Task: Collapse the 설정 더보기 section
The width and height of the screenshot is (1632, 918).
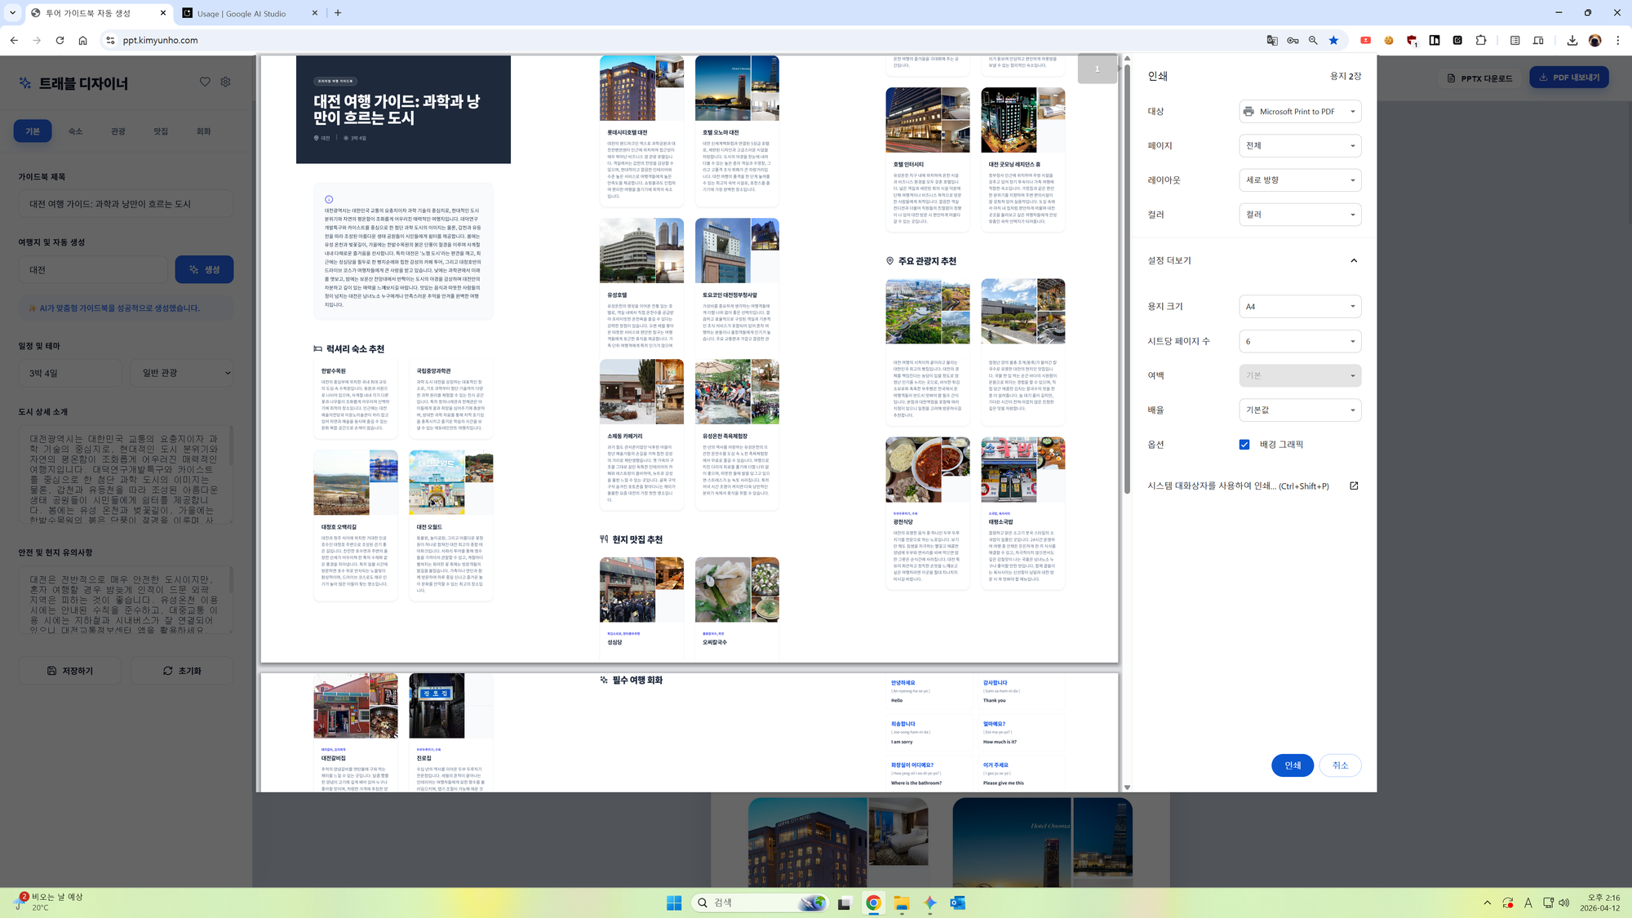Action: pos(1354,260)
